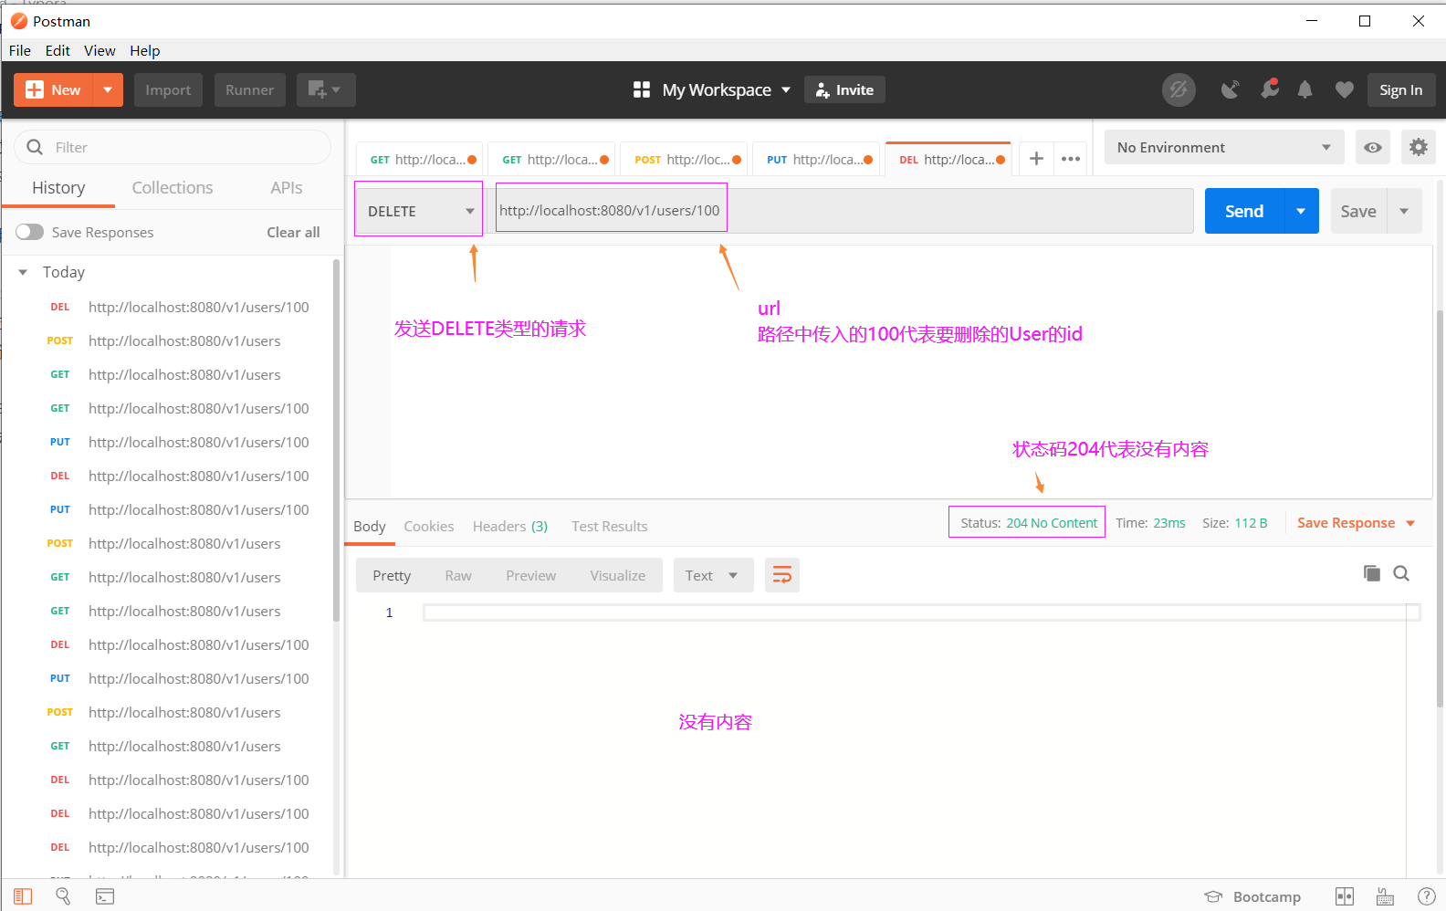The height and width of the screenshot is (911, 1446).
Task: Click the Sign In button
Action: point(1400,89)
